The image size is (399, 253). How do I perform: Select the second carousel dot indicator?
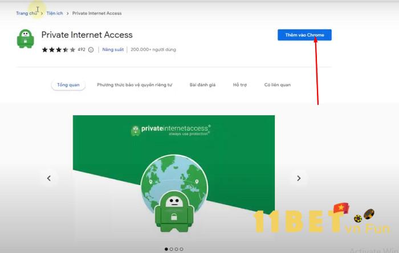[171, 249]
